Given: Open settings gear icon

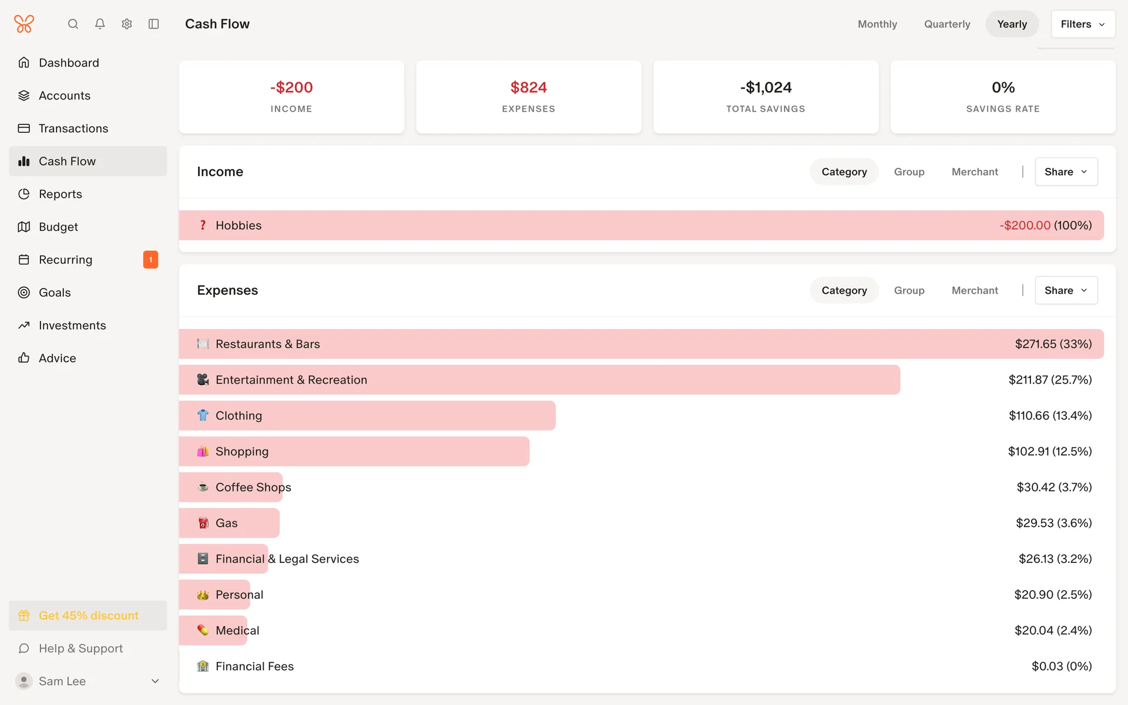Looking at the screenshot, I should coord(127,24).
